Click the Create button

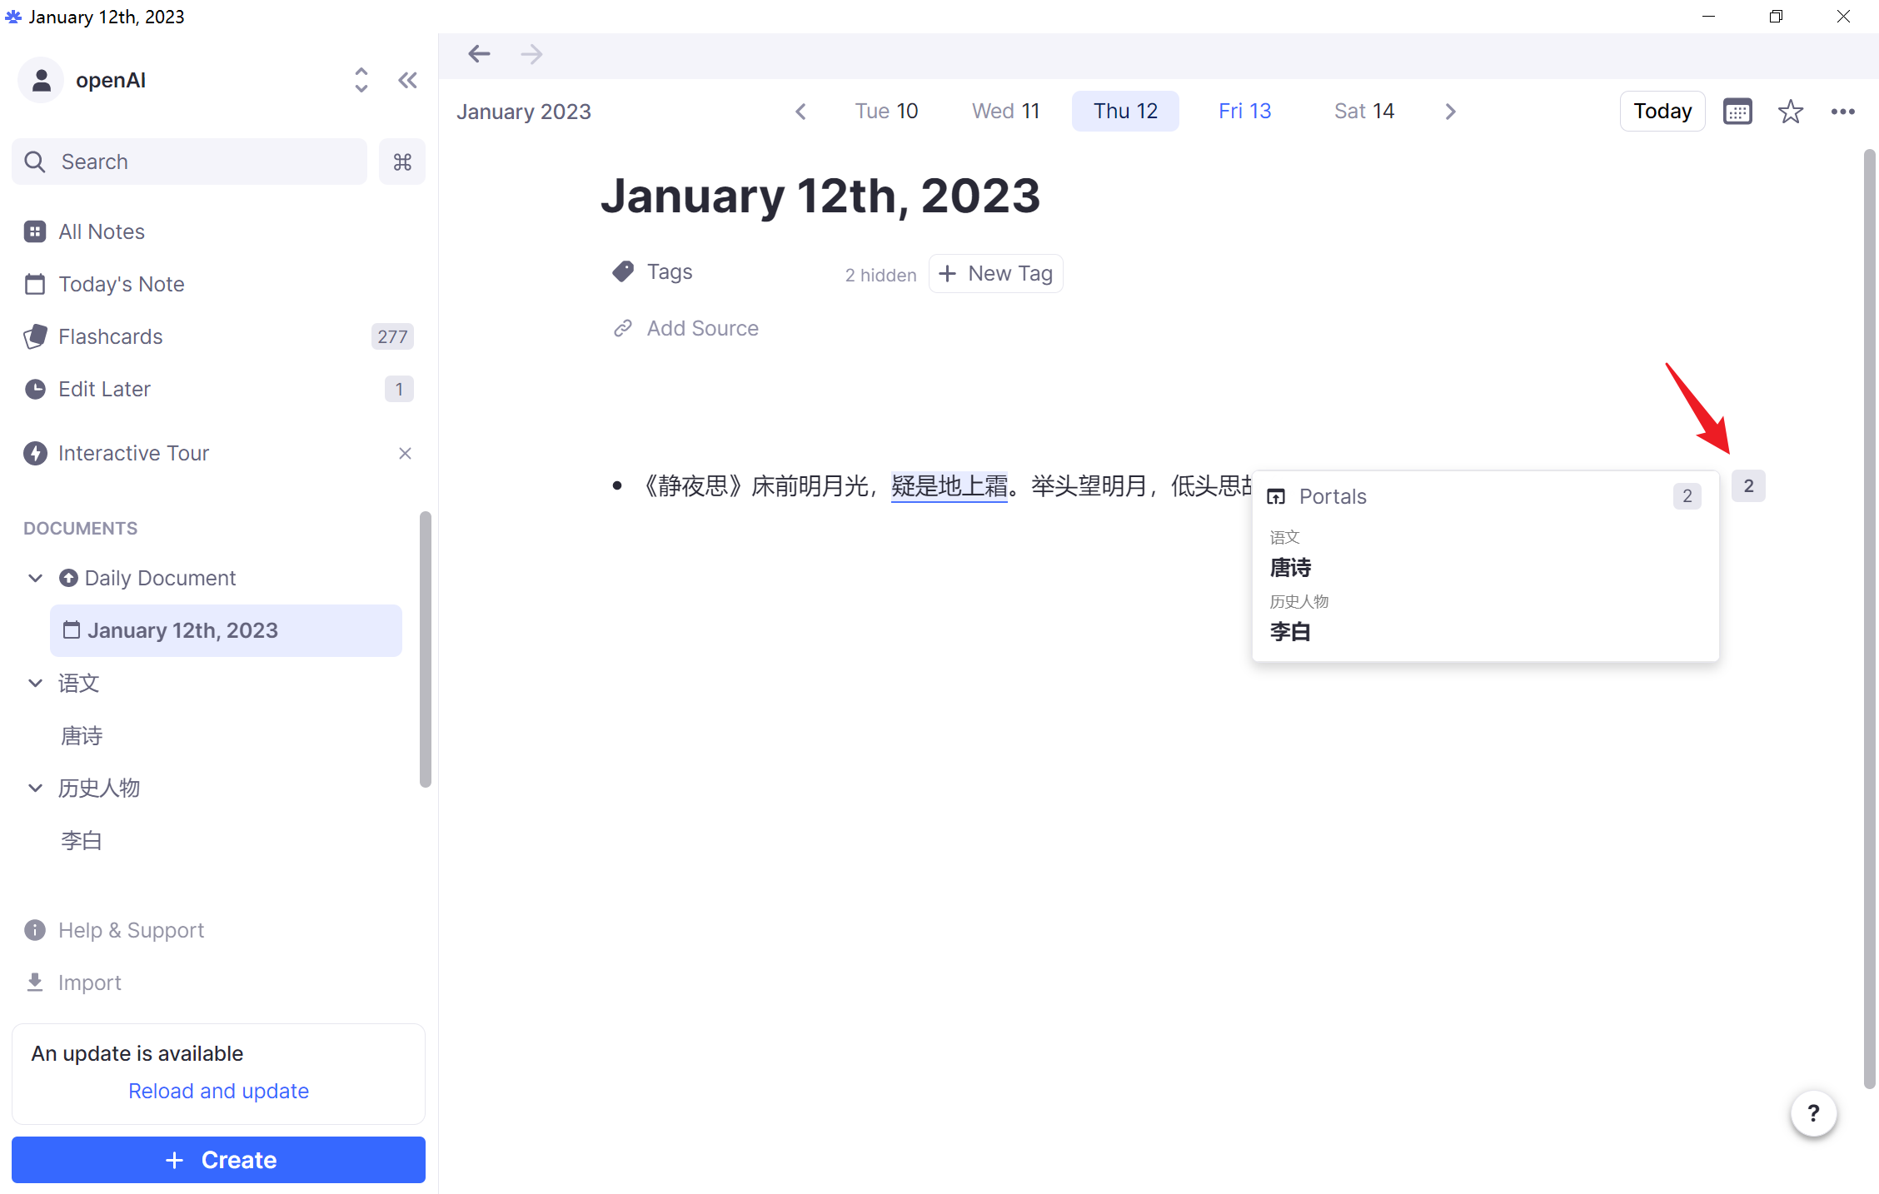218,1159
